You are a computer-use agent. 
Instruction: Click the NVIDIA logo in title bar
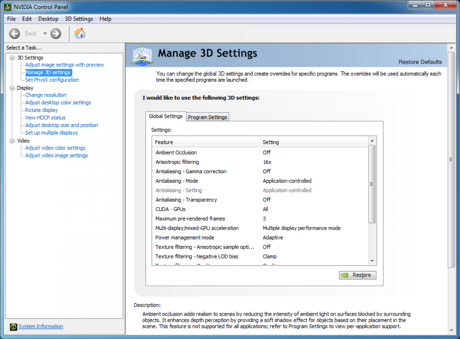pyautogui.click(x=7, y=7)
